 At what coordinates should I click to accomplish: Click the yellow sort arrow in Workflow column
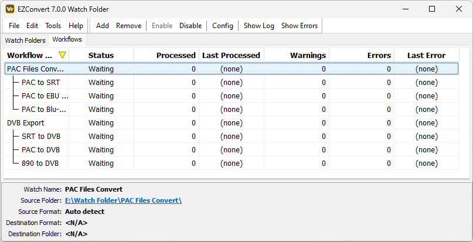62,55
